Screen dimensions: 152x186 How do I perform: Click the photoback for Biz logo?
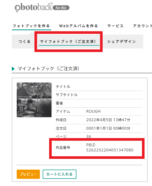pyautogui.click(x=42, y=7)
